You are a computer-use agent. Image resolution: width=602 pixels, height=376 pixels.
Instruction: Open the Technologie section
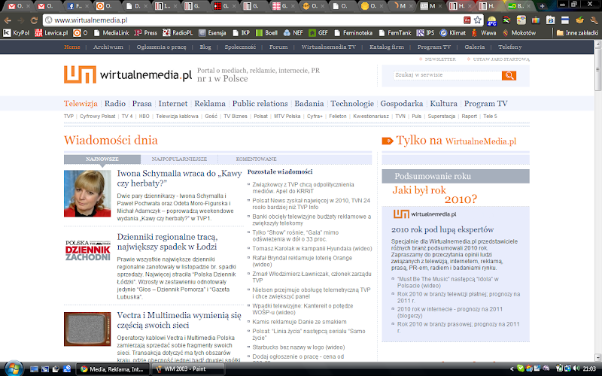(x=352, y=104)
